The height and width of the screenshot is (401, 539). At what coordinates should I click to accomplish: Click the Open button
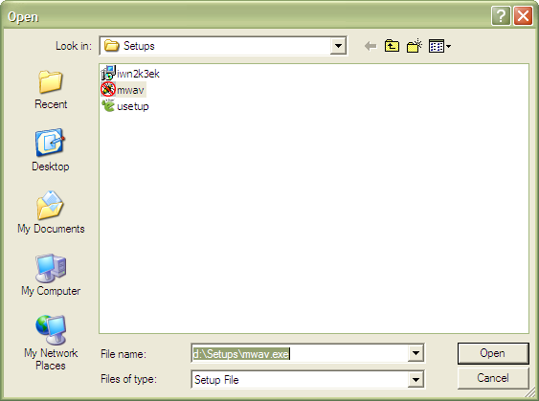pyautogui.click(x=493, y=353)
